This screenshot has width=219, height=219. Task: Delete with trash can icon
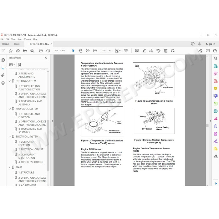166,51
